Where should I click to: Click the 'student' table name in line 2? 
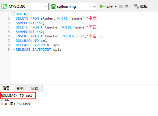48,18
